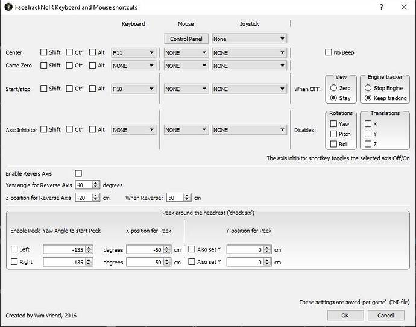Screen dimensions: 416x327
Task: Open the Axis Inhibitor mouse dropdown
Action: point(186,130)
